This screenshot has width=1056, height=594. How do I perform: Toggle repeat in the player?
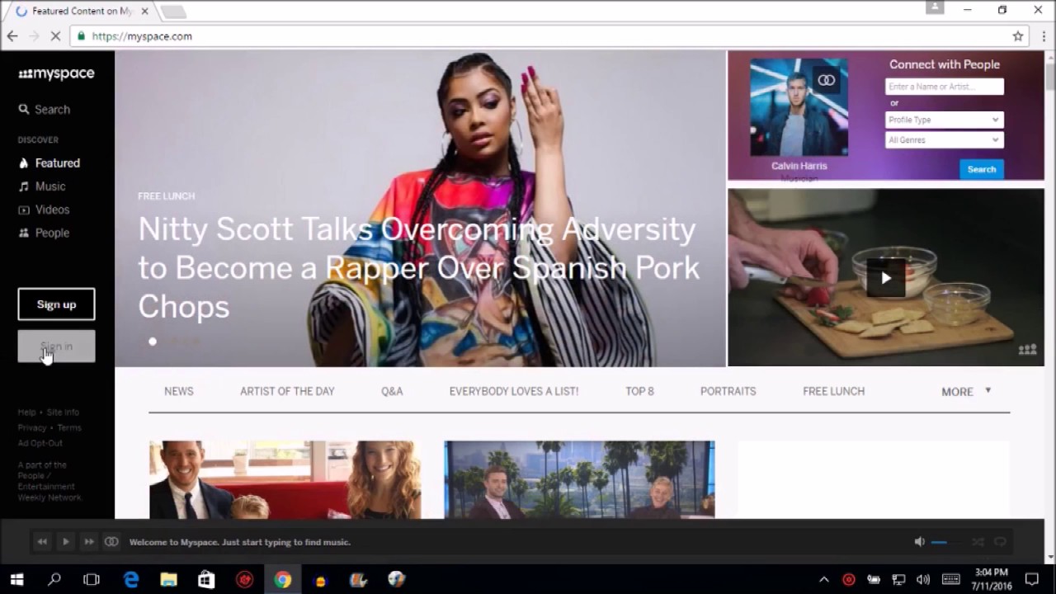(x=1000, y=542)
